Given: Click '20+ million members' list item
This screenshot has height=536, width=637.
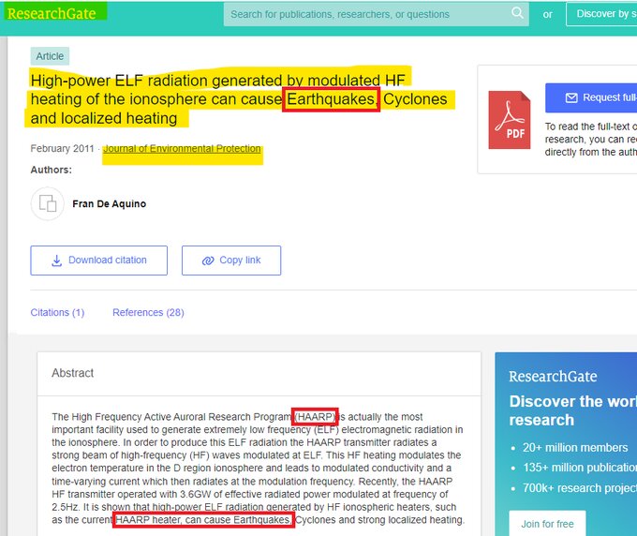Looking at the screenshot, I should coord(575,447).
